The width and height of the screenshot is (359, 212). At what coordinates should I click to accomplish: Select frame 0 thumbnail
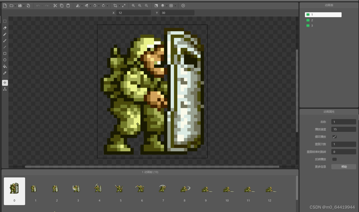[x=14, y=191]
